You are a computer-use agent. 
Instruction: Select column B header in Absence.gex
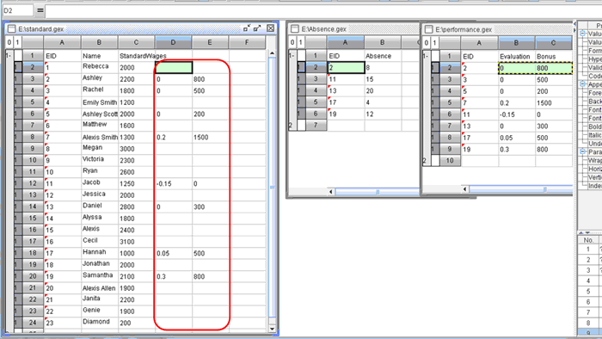pyautogui.click(x=383, y=42)
